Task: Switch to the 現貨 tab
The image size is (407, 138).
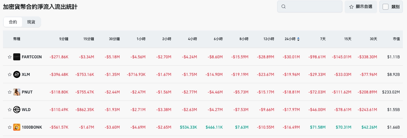Action: [31, 22]
